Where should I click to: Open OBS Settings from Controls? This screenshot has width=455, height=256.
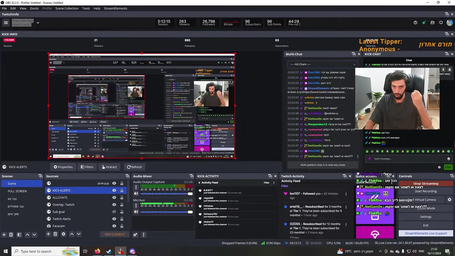click(x=425, y=217)
